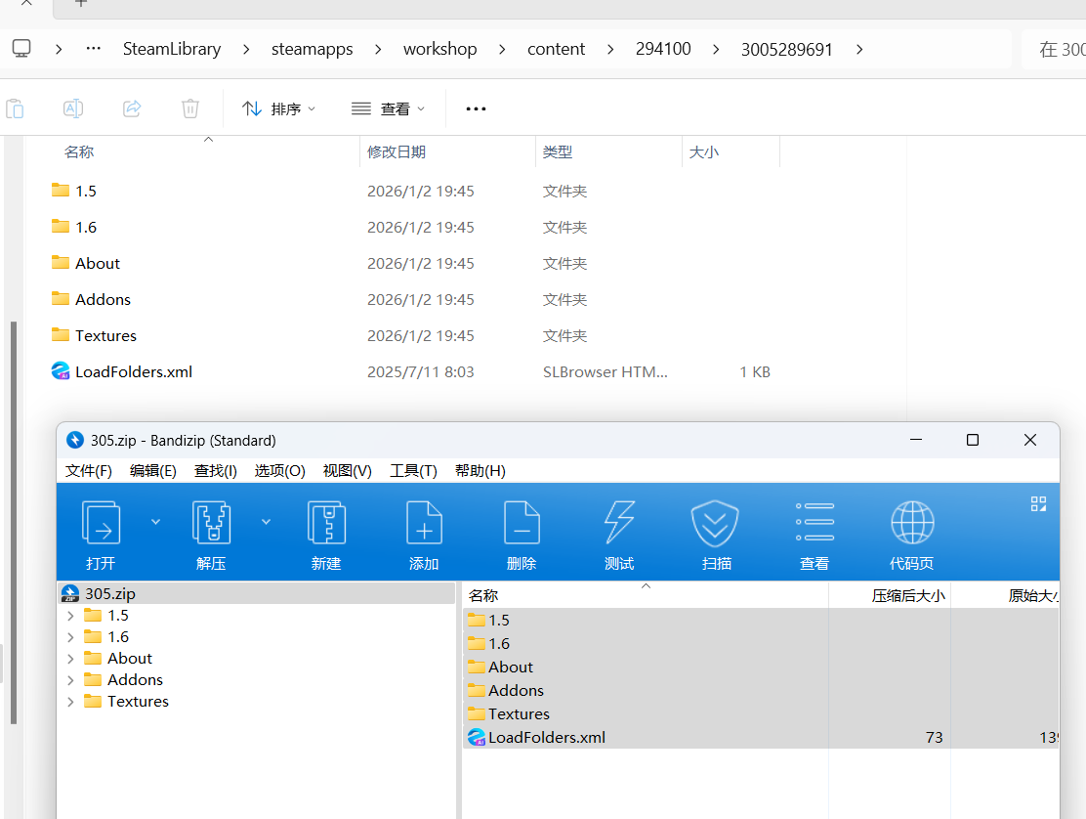1086x819 pixels.
Task: Open dropdown arrow next to 解压
Action: (266, 522)
